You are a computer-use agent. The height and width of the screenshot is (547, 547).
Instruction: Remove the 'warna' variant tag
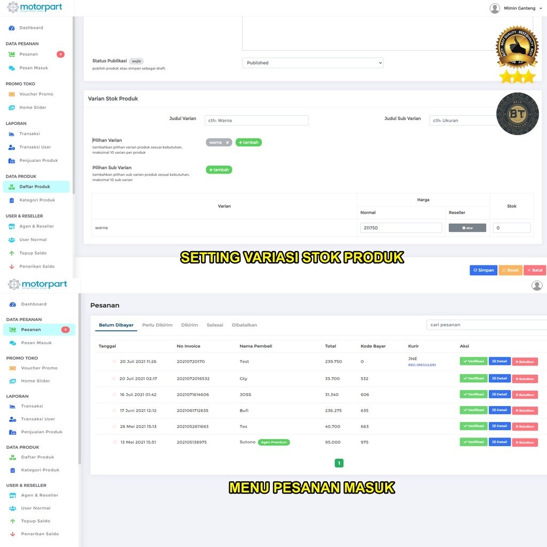[x=227, y=143]
